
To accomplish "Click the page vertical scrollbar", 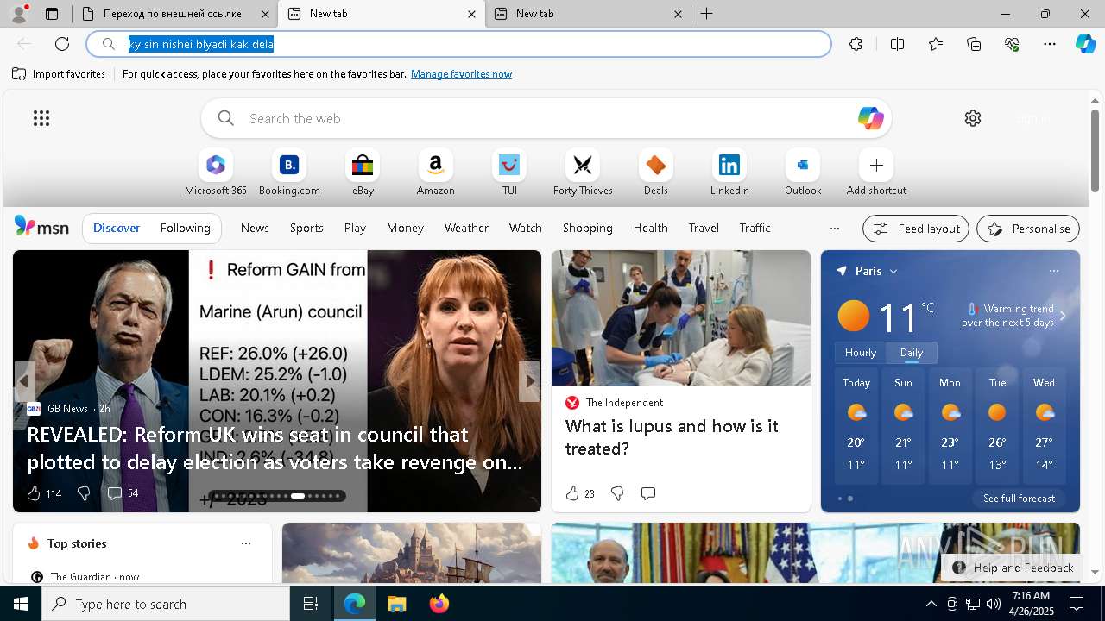I will [1096, 151].
